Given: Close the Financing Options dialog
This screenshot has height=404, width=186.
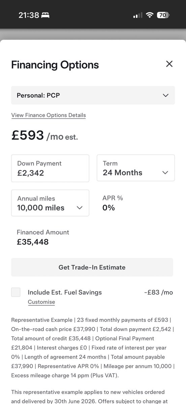Looking at the screenshot, I should tap(169, 64).
